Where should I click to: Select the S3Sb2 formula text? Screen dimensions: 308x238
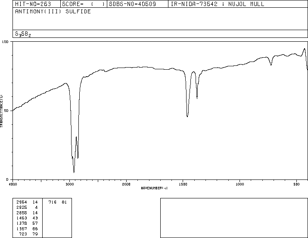pos(23,34)
